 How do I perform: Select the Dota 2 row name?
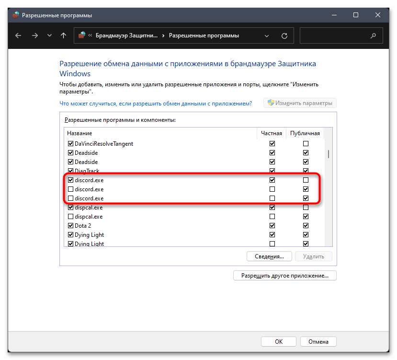tap(83, 226)
